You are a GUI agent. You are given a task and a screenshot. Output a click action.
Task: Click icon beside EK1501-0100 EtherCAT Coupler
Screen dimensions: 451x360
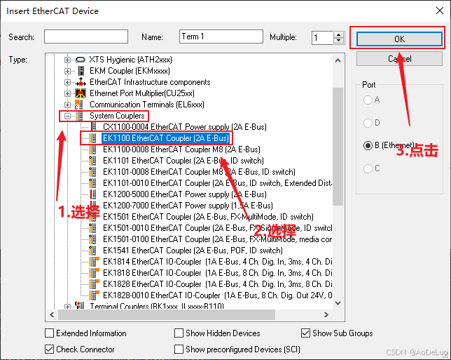coord(92,239)
